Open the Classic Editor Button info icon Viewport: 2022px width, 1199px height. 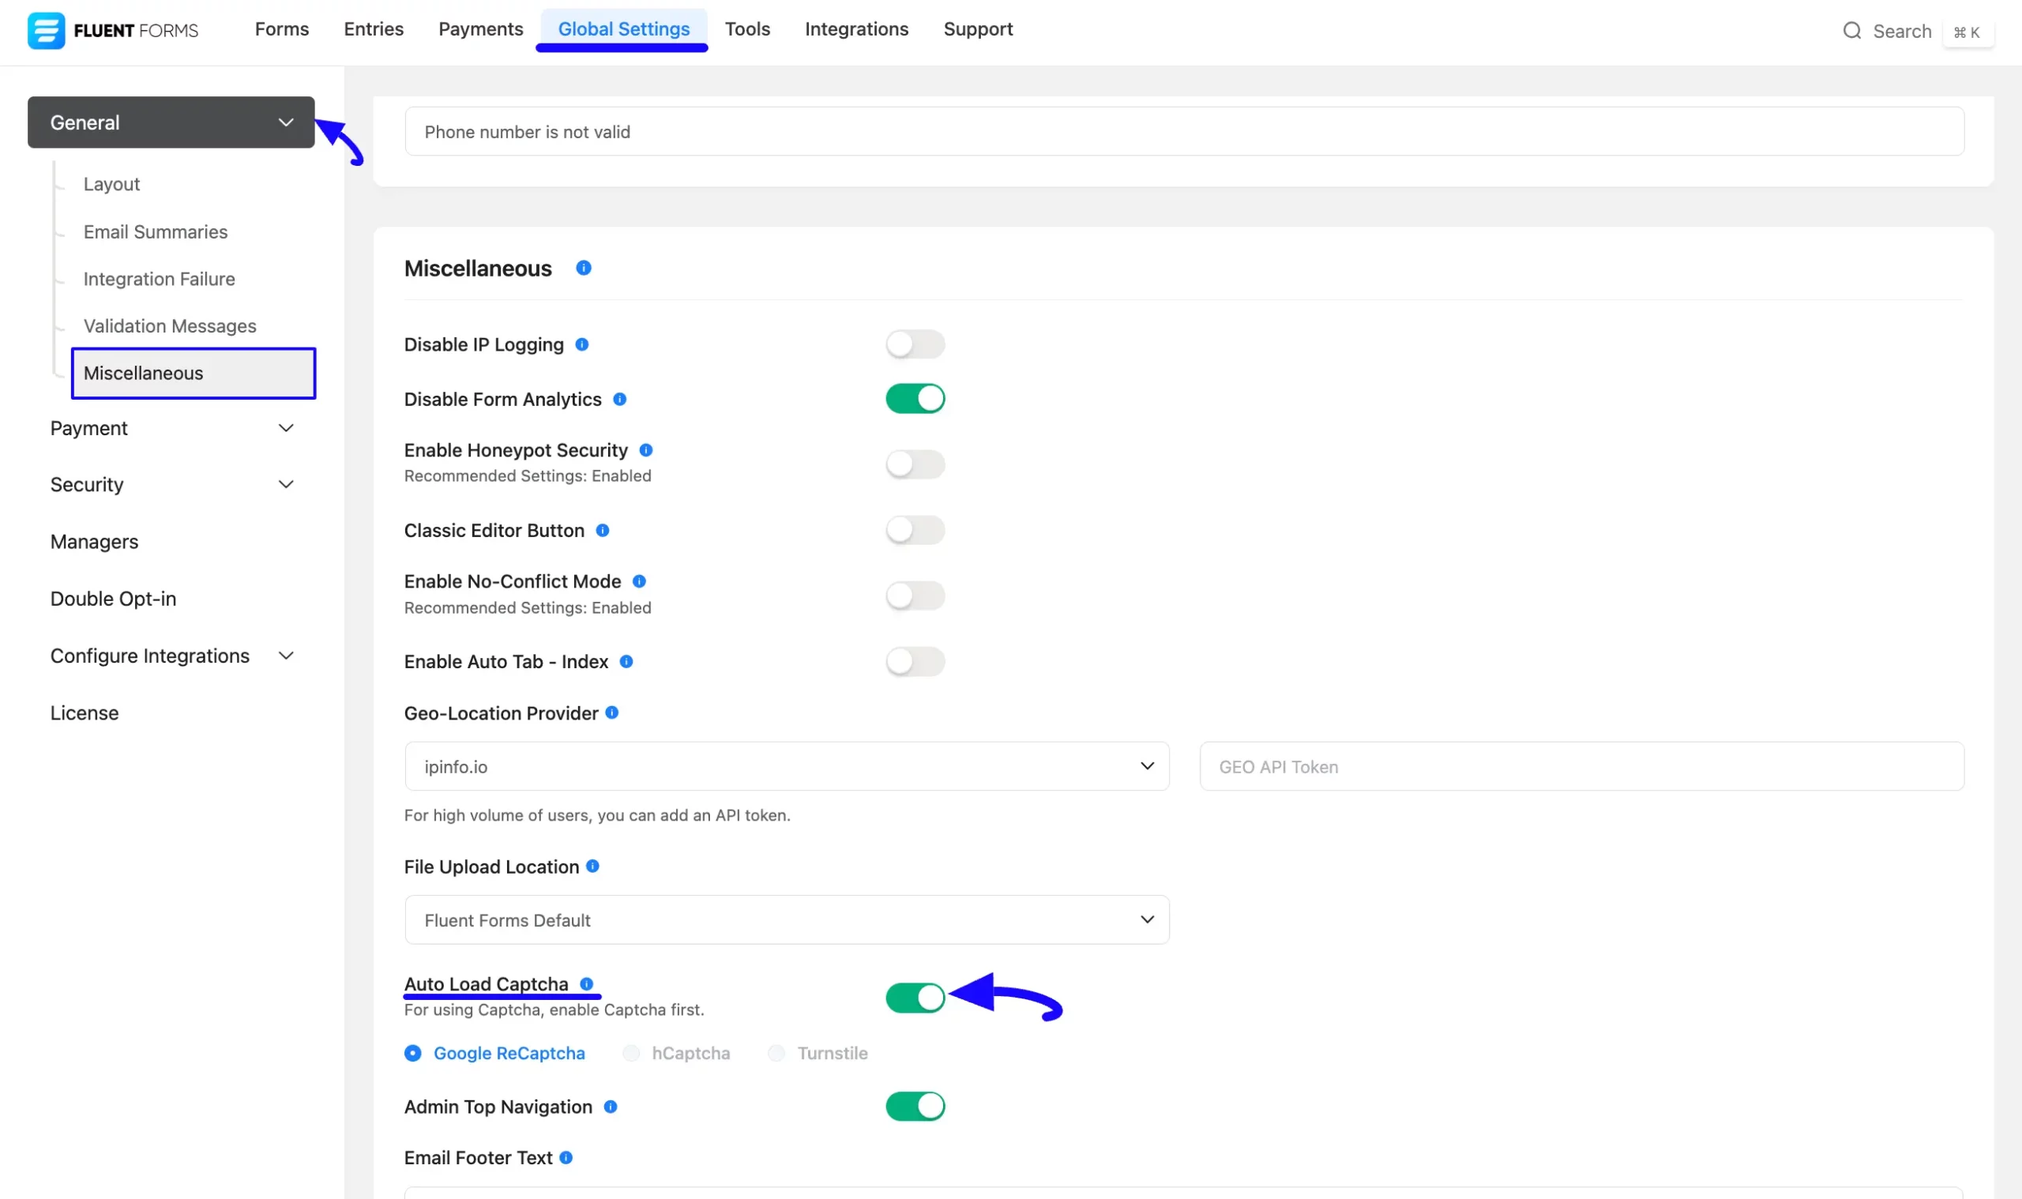click(x=603, y=531)
